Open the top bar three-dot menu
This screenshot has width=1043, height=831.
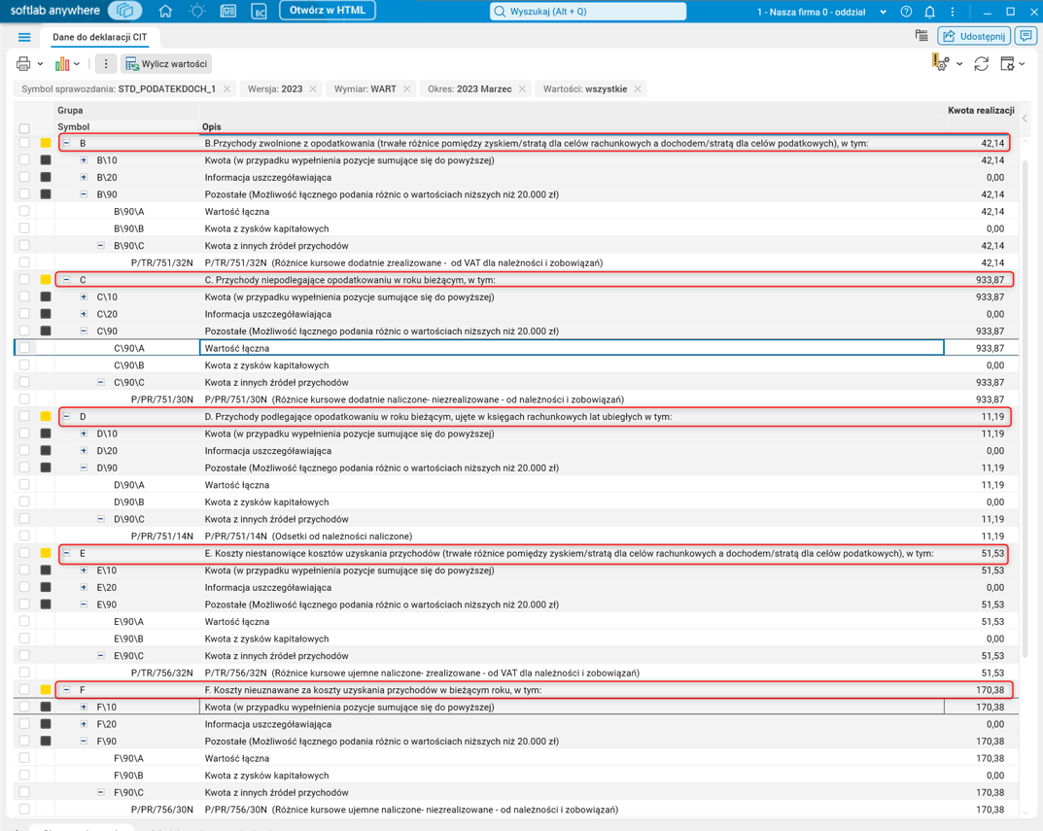pyautogui.click(x=952, y=12)
